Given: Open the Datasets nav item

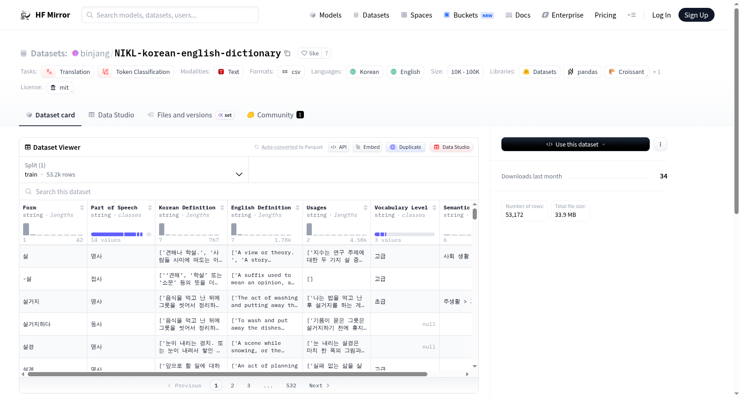Looking at the screenshot, I should click(x=371, y=15).
